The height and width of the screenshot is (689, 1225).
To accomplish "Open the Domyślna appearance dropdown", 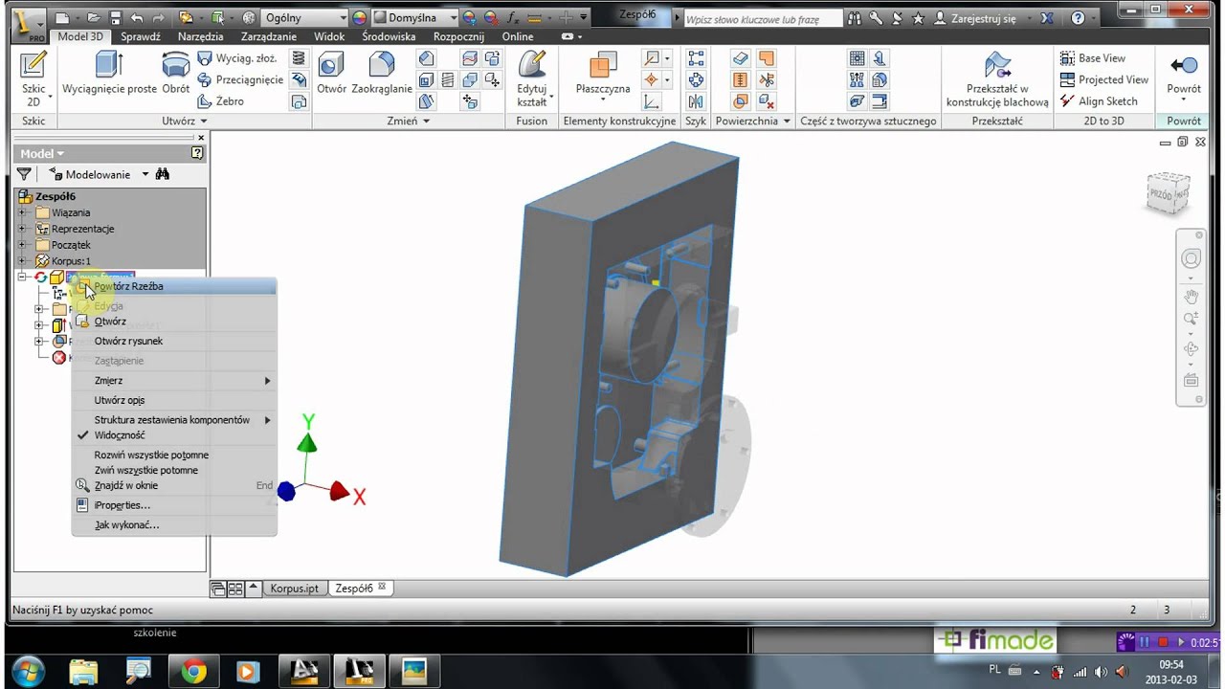I will (x=414, y=18).
